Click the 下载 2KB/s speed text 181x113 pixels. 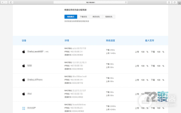pos(110,50)
